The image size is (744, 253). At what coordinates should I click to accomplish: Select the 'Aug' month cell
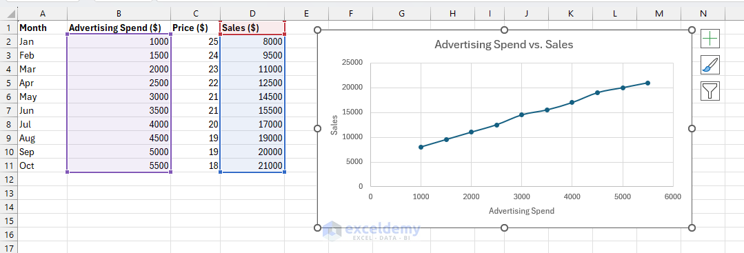(43, 138)
